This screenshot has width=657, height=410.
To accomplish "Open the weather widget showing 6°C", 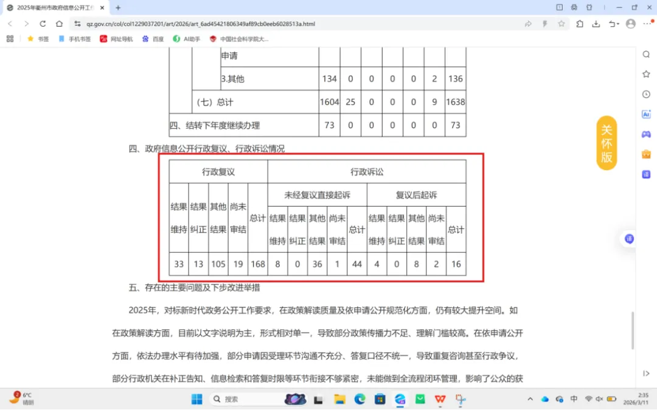I will coord(21,398).
